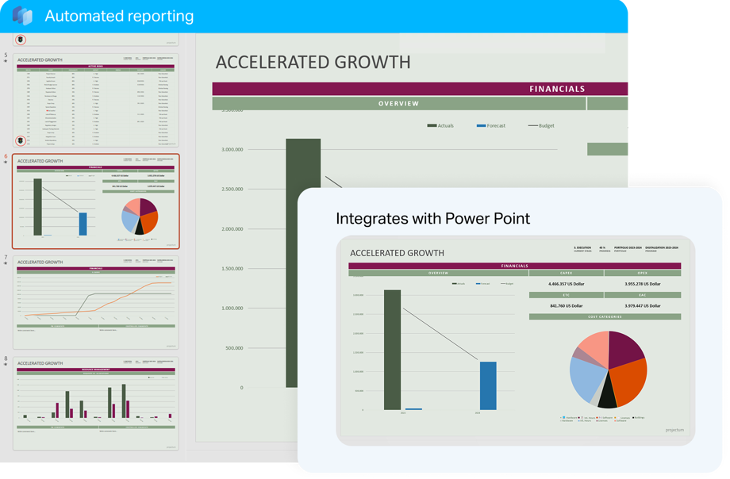Image resolution: width=730 pixels, height=479 pixels.
Task: Click small icon beneath slide number 7
Action: point(6,263)
